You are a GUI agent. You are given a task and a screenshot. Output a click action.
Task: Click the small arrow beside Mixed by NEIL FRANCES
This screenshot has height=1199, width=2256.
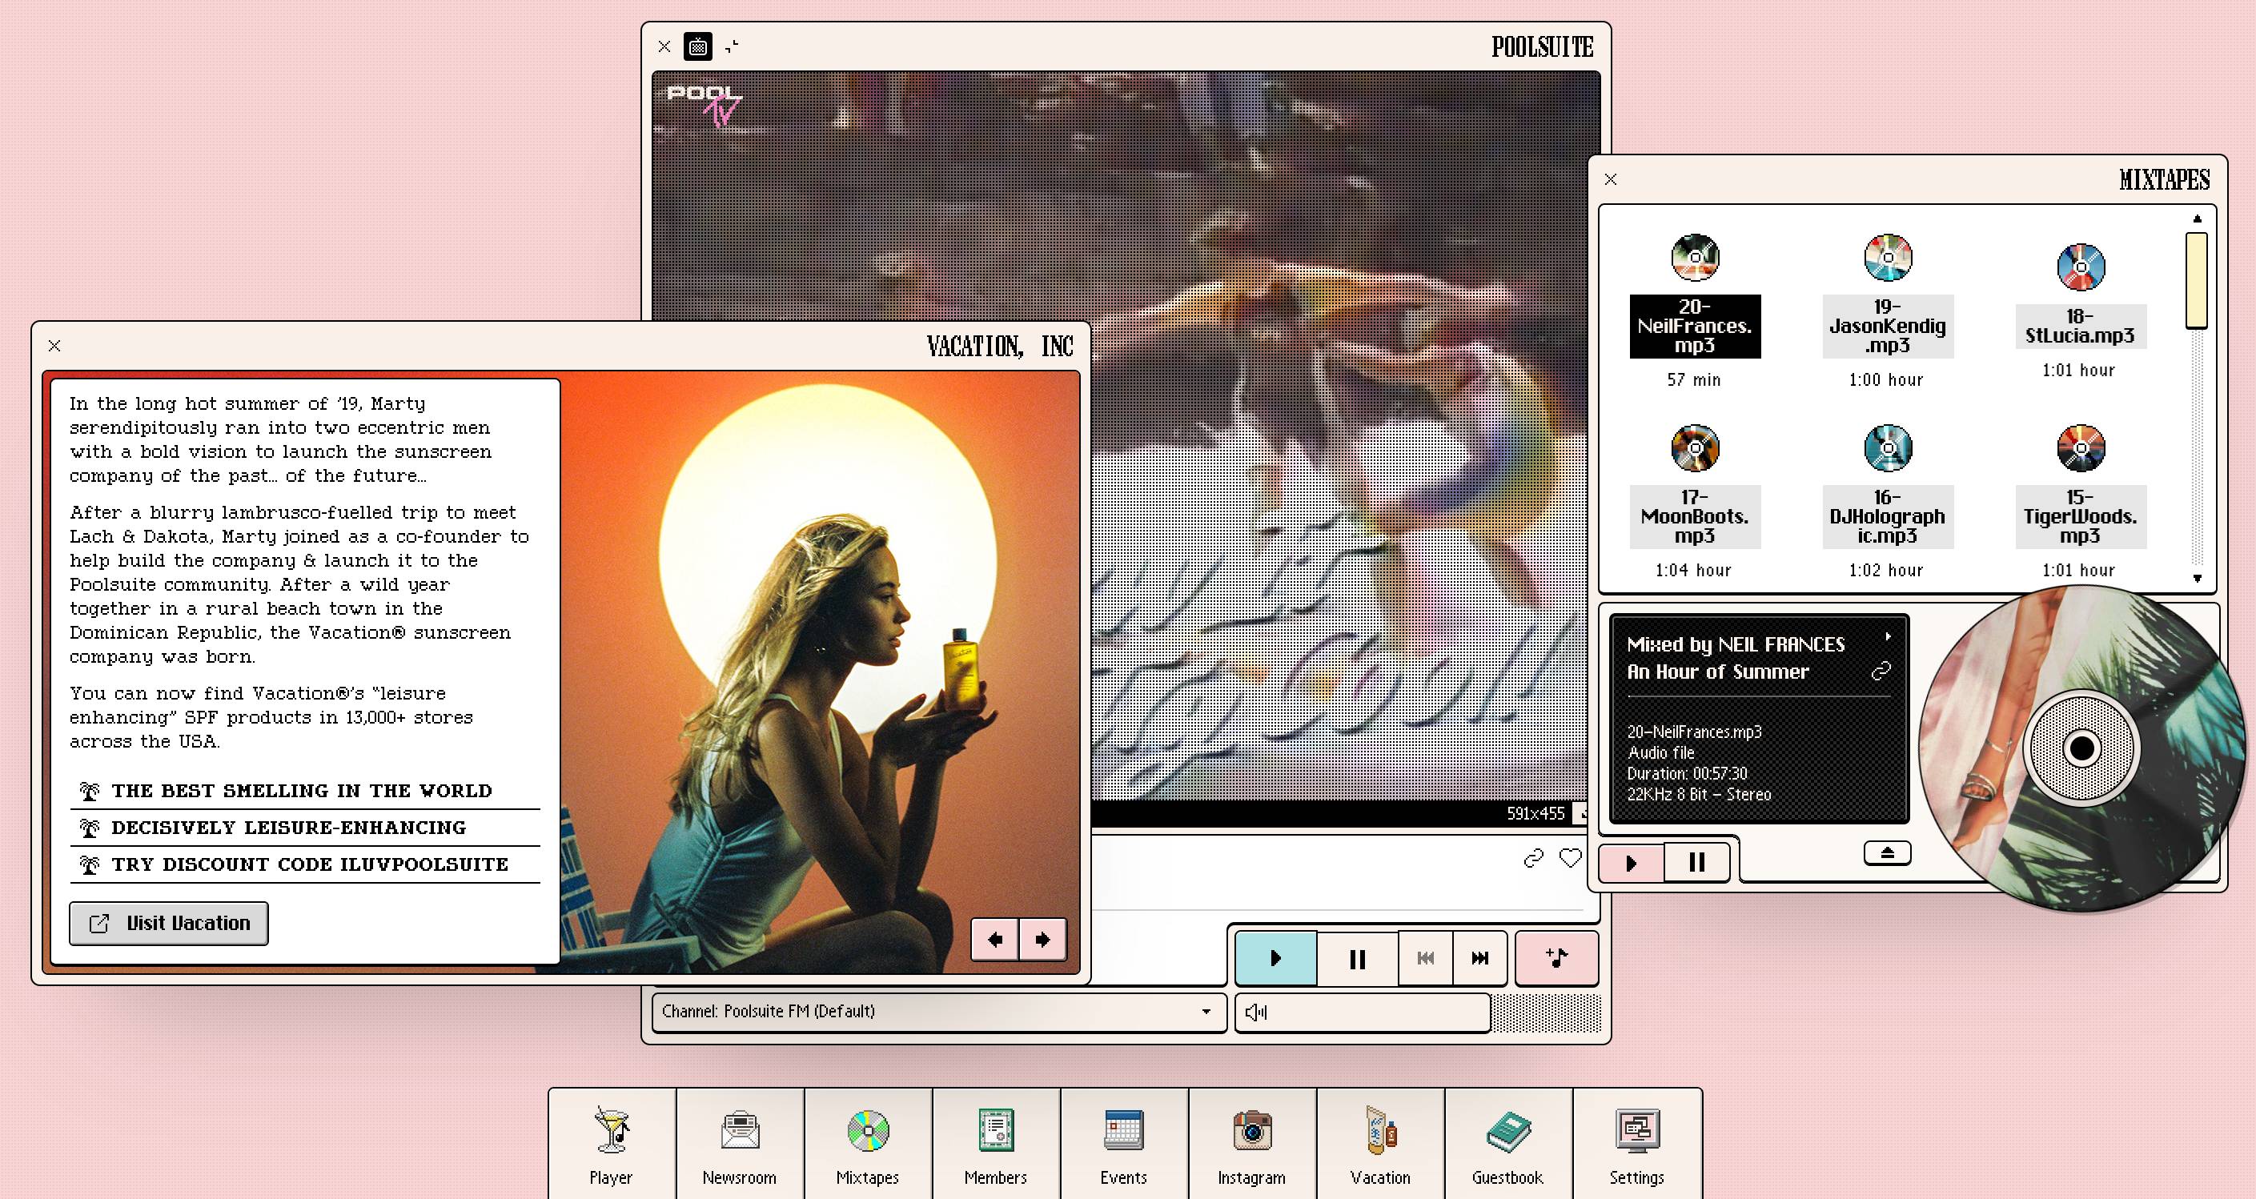point(1889,637)
